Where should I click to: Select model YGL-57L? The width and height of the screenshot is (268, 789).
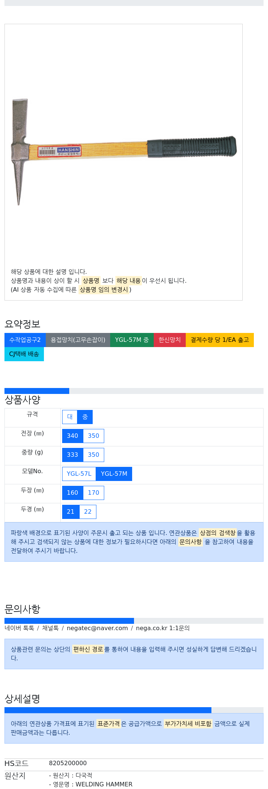tap(79, 474)
